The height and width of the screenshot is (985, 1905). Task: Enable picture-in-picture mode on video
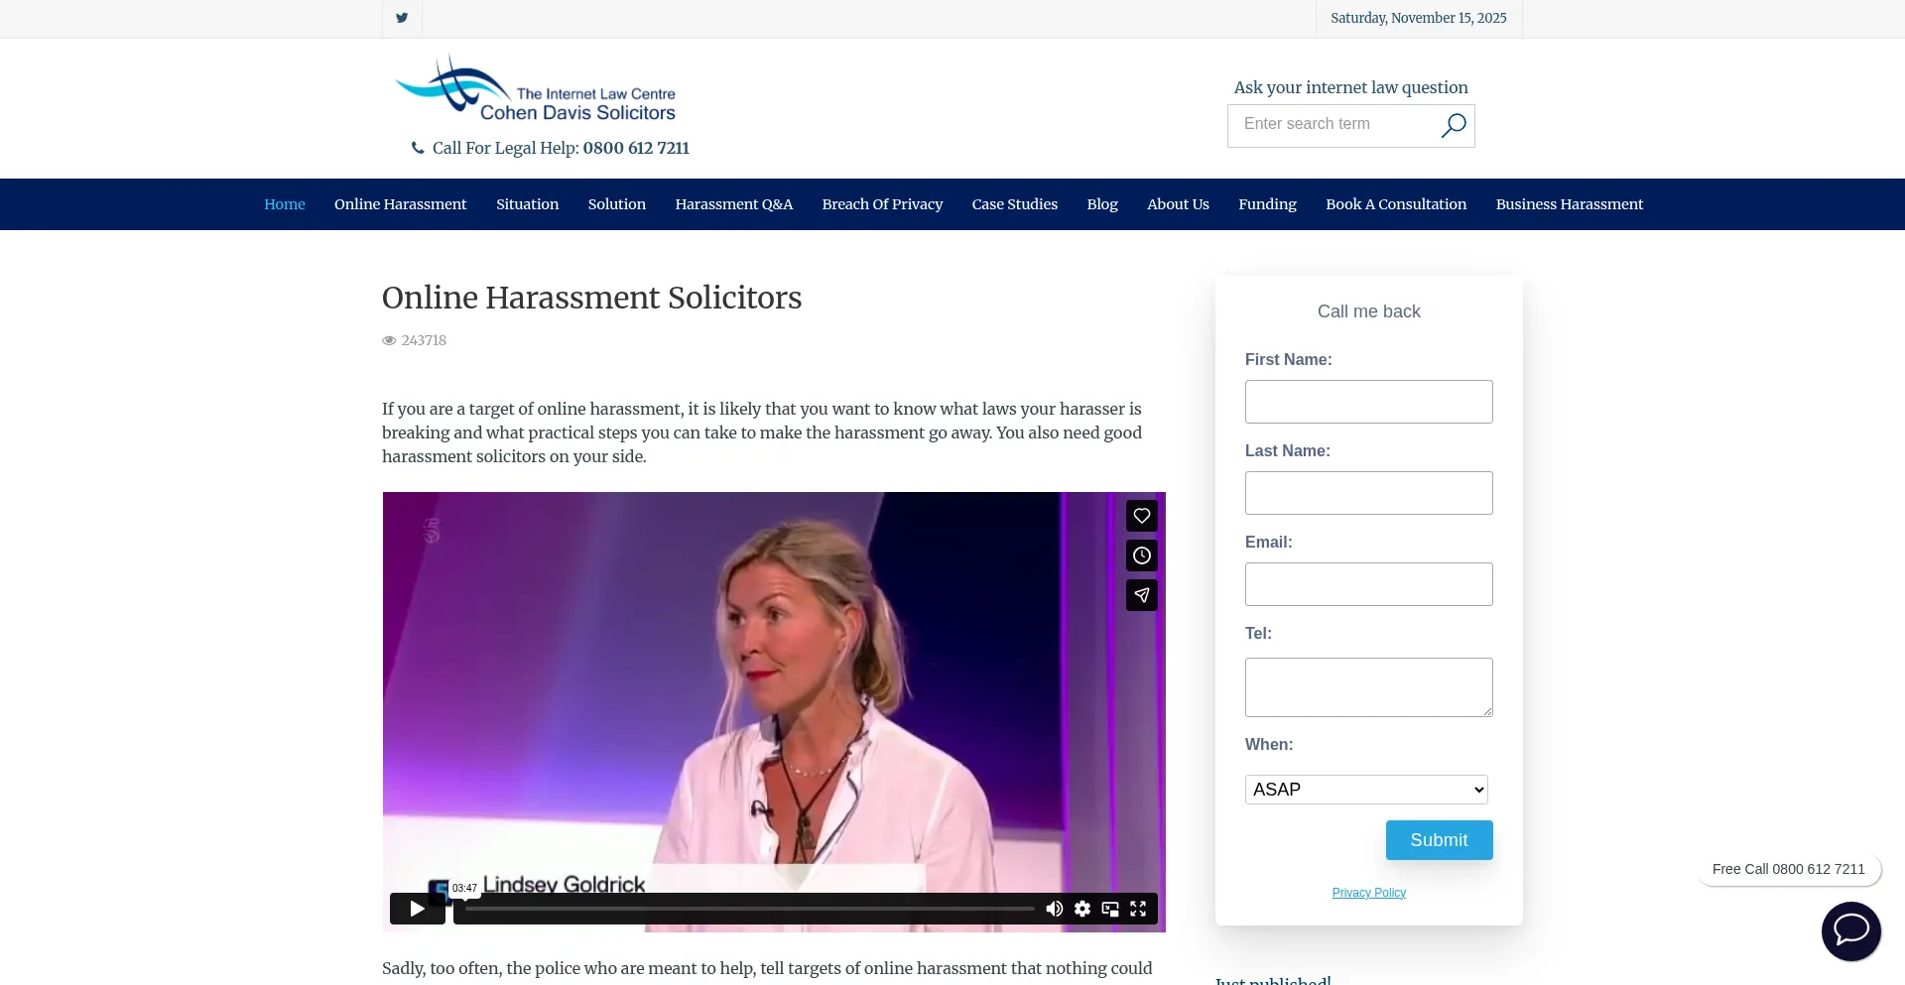coord(1110,909)
